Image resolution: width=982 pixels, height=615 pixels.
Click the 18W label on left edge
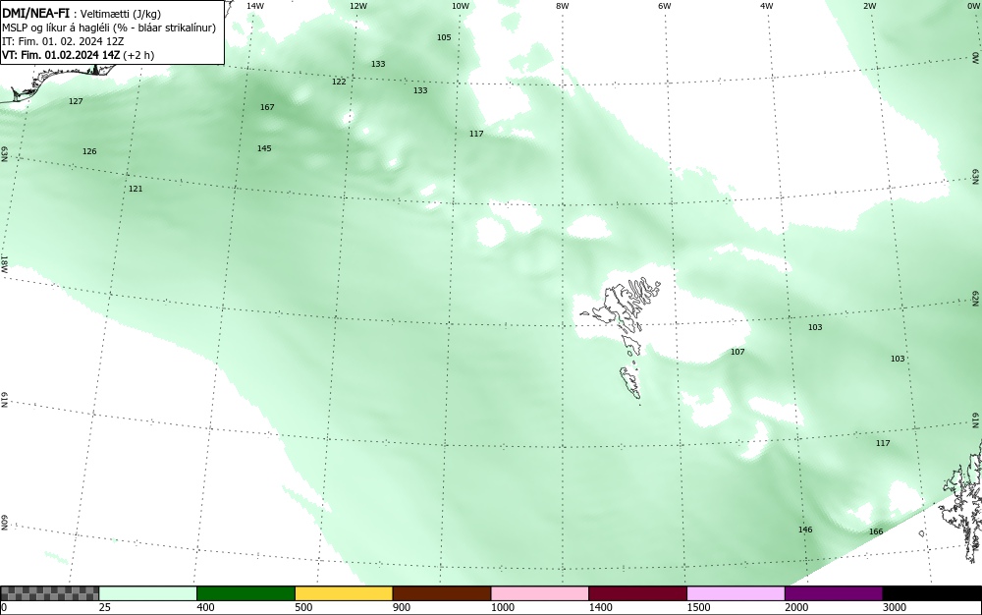(x=4, y=264)
